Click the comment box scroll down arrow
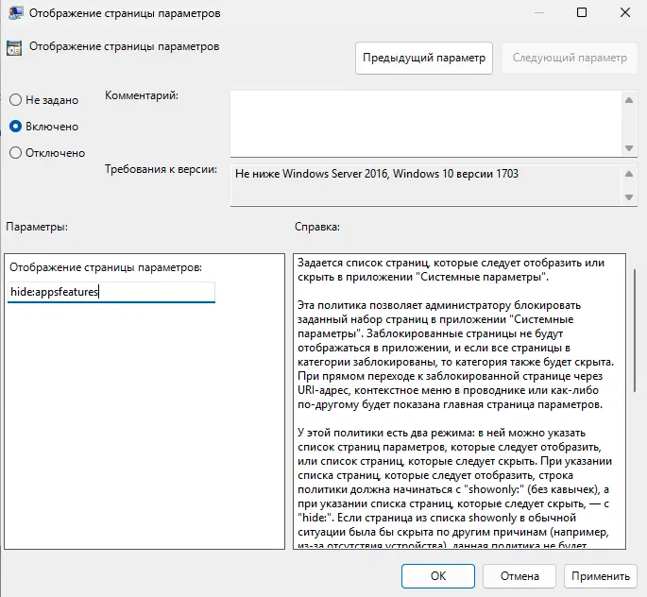647x597 pixels. (628, 147)
